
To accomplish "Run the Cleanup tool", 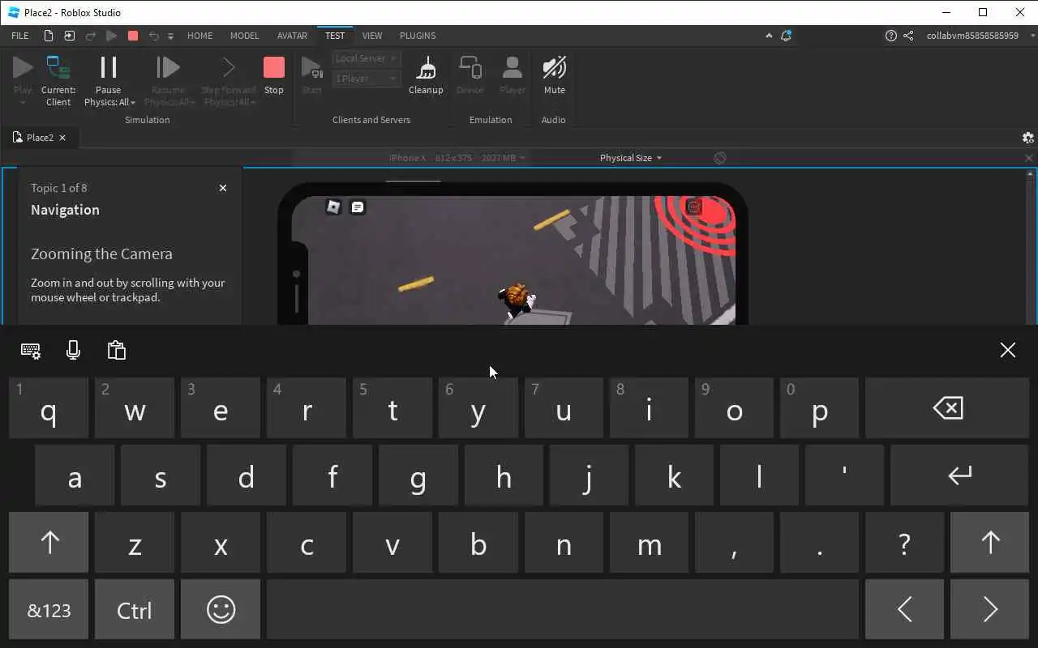I will coord(426,76).
